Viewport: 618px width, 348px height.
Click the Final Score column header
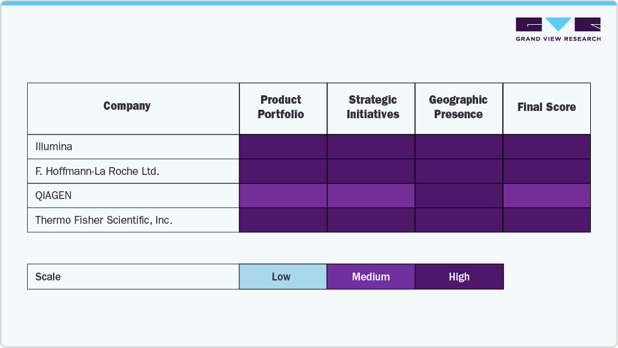(546, 107)
